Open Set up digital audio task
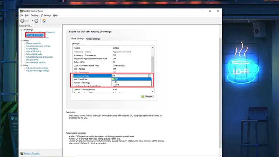 point(34,54)
